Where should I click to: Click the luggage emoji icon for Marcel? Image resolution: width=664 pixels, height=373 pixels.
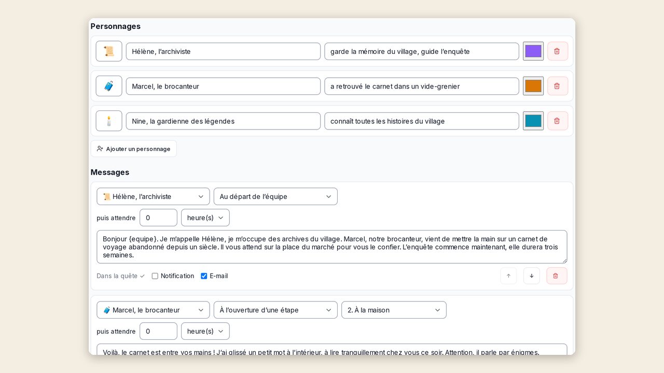(109, 86)
